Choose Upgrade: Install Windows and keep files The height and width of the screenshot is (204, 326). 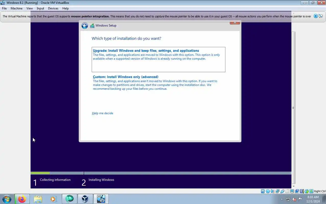(x=158, y=59)
